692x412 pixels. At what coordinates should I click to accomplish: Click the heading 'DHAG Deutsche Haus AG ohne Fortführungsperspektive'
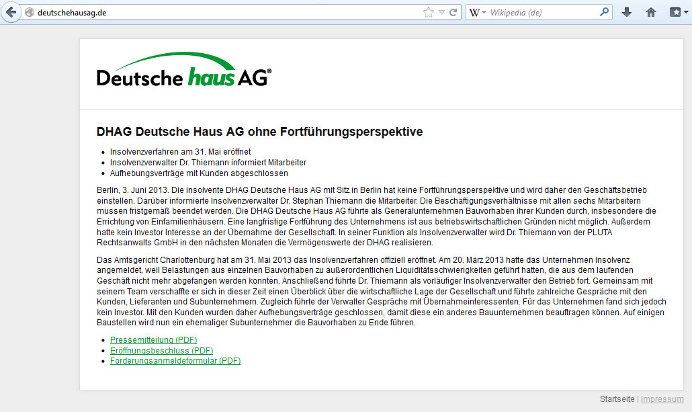pyautogui.click(x=259, y=132)
